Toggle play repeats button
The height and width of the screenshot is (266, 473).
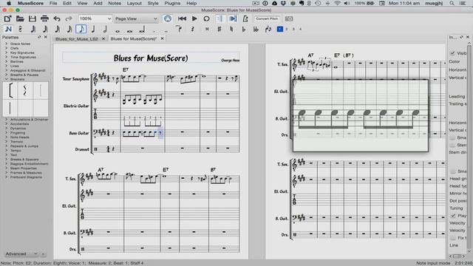pos(220,18)
